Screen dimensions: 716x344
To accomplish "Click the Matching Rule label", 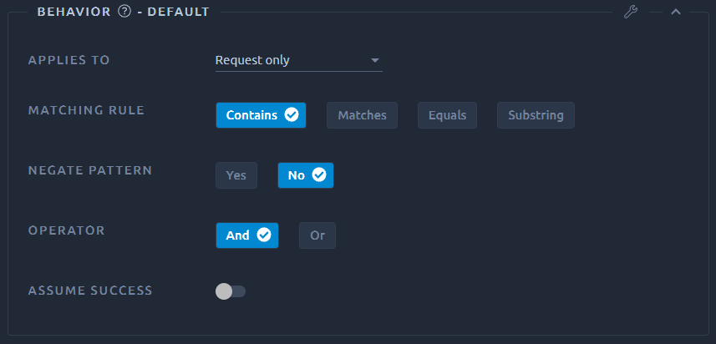I will (x=86, y=110).
